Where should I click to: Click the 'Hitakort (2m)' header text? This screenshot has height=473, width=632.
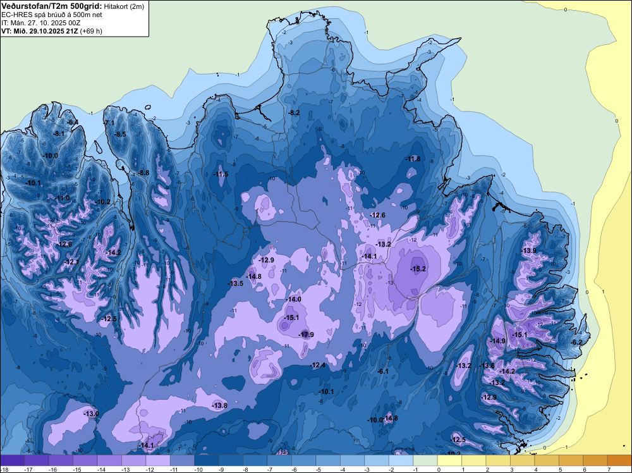click(123, 6)
